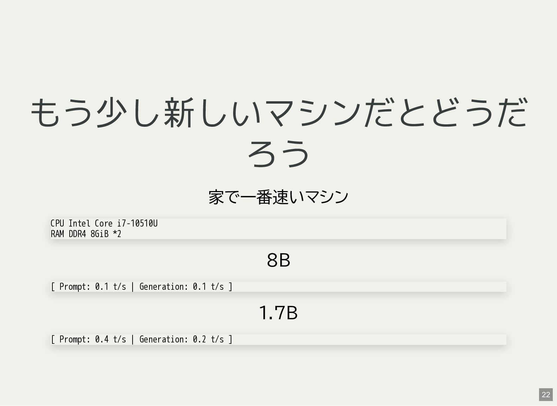Click the RAM DDR4 8GiB *2 line

(x=86, y=234)
